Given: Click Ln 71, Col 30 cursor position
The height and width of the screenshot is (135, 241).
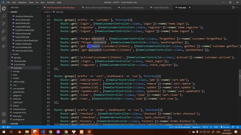Looking at the screenshot, I should (x=180, y=127).
